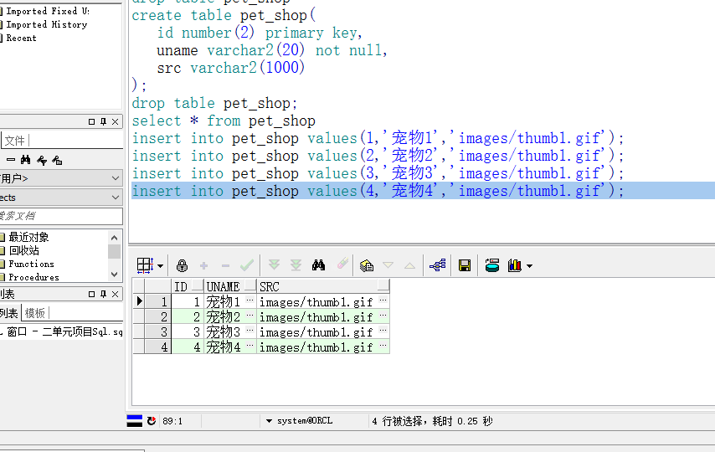This screenshot has width=715, height=452.
Task: Close the upper left docked panel
Action: 116,121
